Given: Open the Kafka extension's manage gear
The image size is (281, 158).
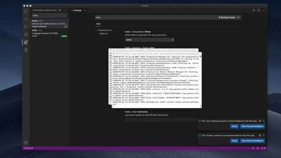Looking at the screenshot, I should 66,27.
